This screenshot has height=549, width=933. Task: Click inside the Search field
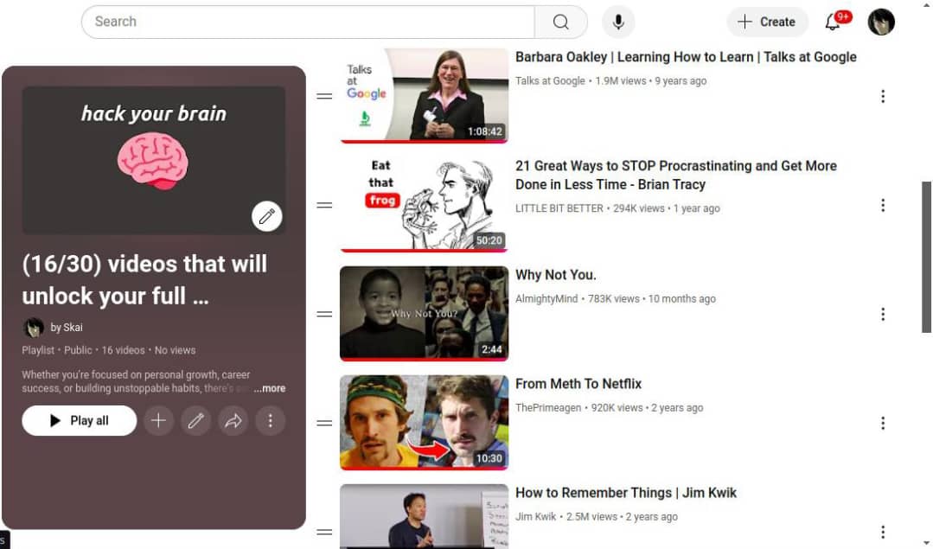click(308, 22)
